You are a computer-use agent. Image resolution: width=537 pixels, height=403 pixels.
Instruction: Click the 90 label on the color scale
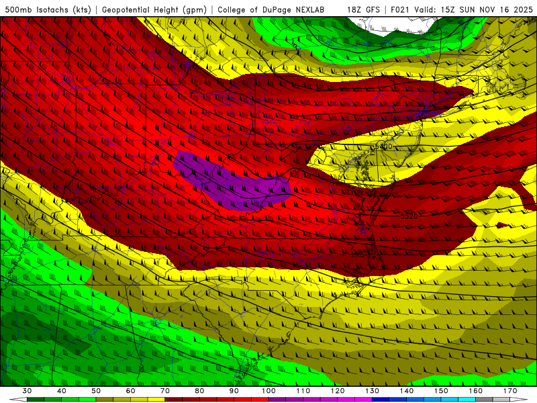pyautogui.click(x=234, y=391)
